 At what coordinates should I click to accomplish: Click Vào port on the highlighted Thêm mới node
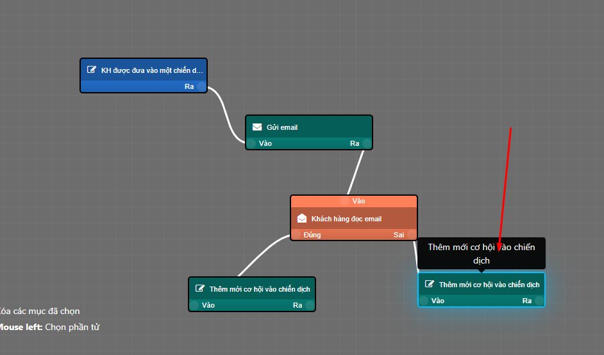click(x=424, y=301)
